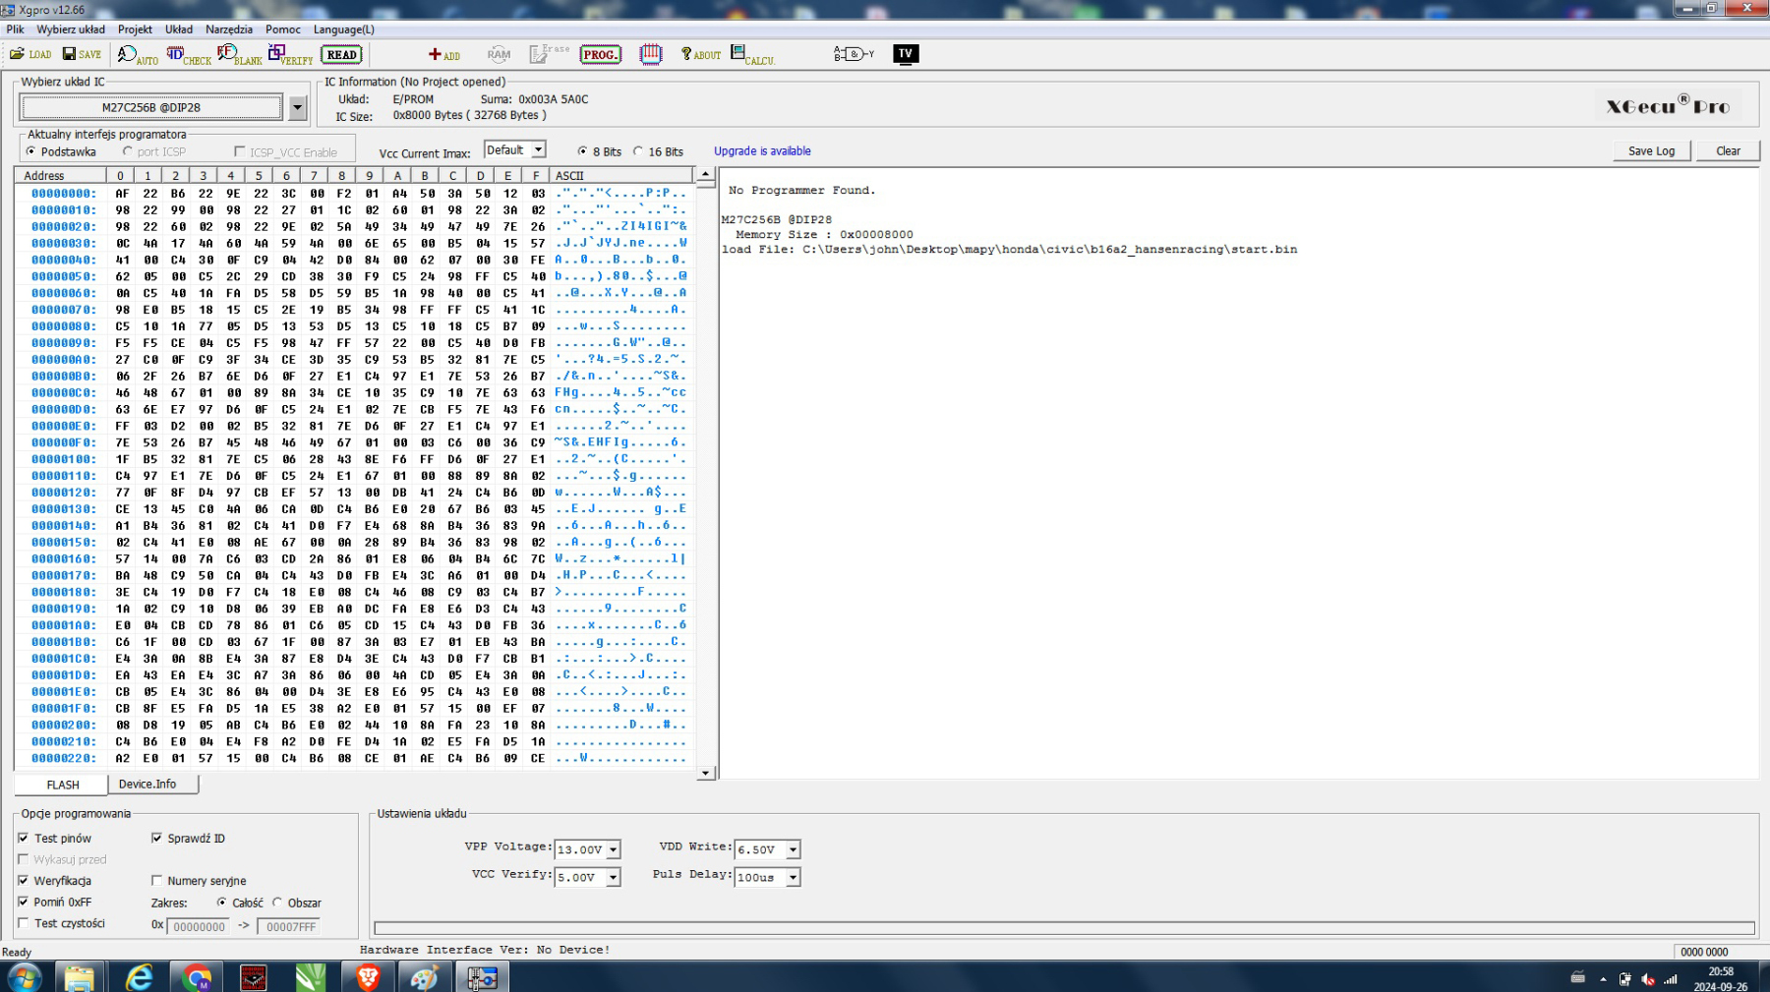Image resolution: width=1770 pixels, height=992 pixels.
Task: Click the TV toolbar icon
Action: 905,54
